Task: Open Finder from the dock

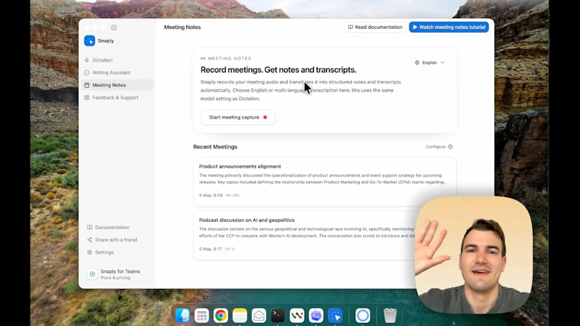Action: (x=183, y=316)
